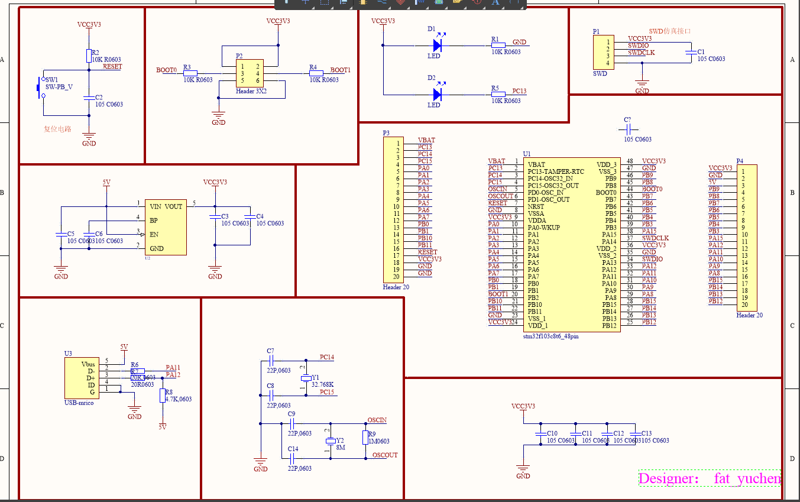Pick the red No ERC directive tool

pyautogui.click(x=477, y=2)
